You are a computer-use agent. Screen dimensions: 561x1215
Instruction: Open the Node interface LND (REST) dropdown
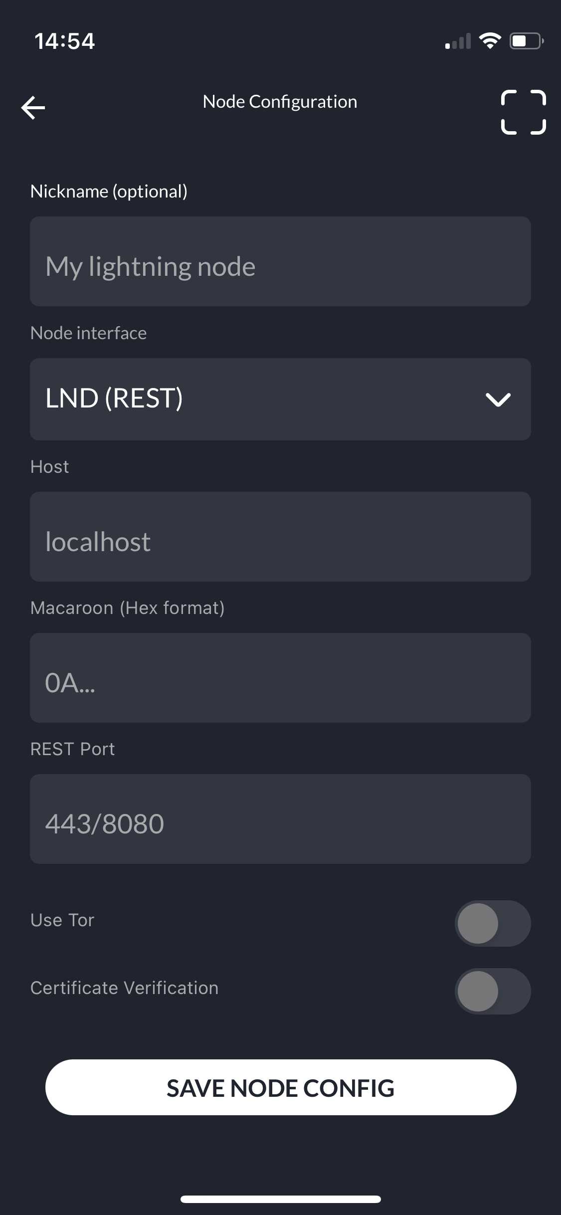click(280, 399)
